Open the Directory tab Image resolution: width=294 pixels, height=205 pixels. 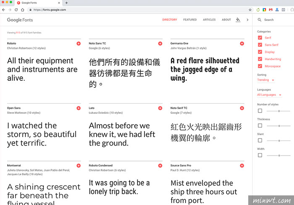coord(170,20)
